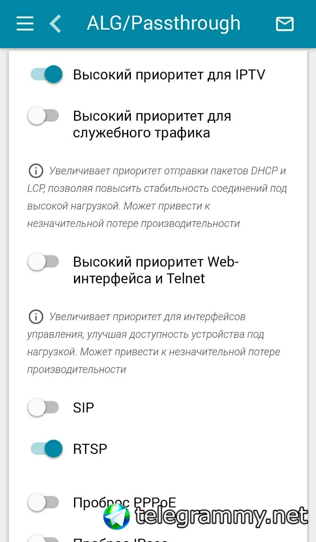Image resolution: width=316 pixels, height=542 pixels.
Task: Click the telegrammy.net watermark link
Action: coord(221,516)
